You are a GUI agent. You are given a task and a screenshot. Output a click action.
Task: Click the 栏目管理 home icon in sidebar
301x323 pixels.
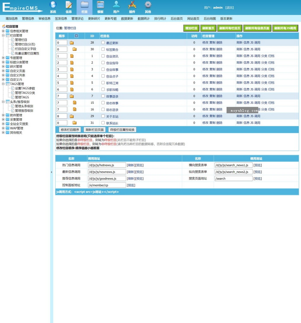coord(4,26)
